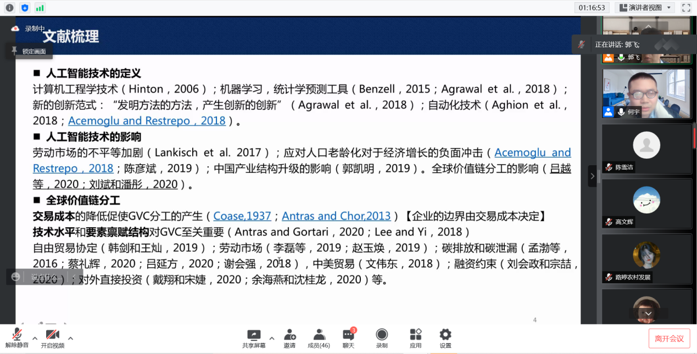Screen dimensions: 697x354
Task: Turn on camera with 开启视频
Action: click(53, 338)
